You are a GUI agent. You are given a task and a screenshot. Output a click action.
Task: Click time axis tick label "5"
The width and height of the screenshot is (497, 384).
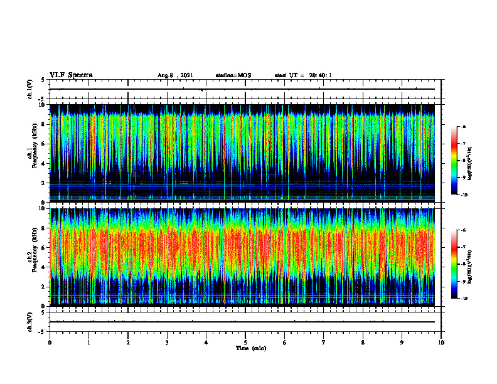pyautogui.click(x=245, y=343)
